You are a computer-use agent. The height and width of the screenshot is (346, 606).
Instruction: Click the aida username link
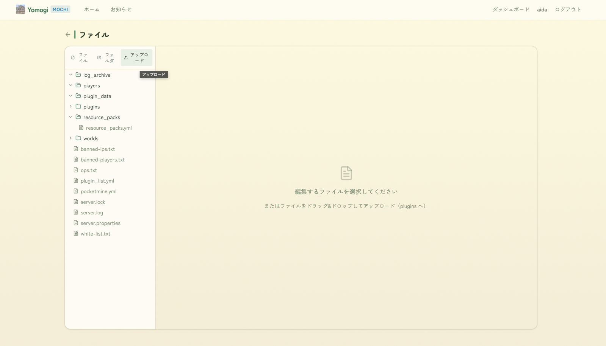click(542, 9)
